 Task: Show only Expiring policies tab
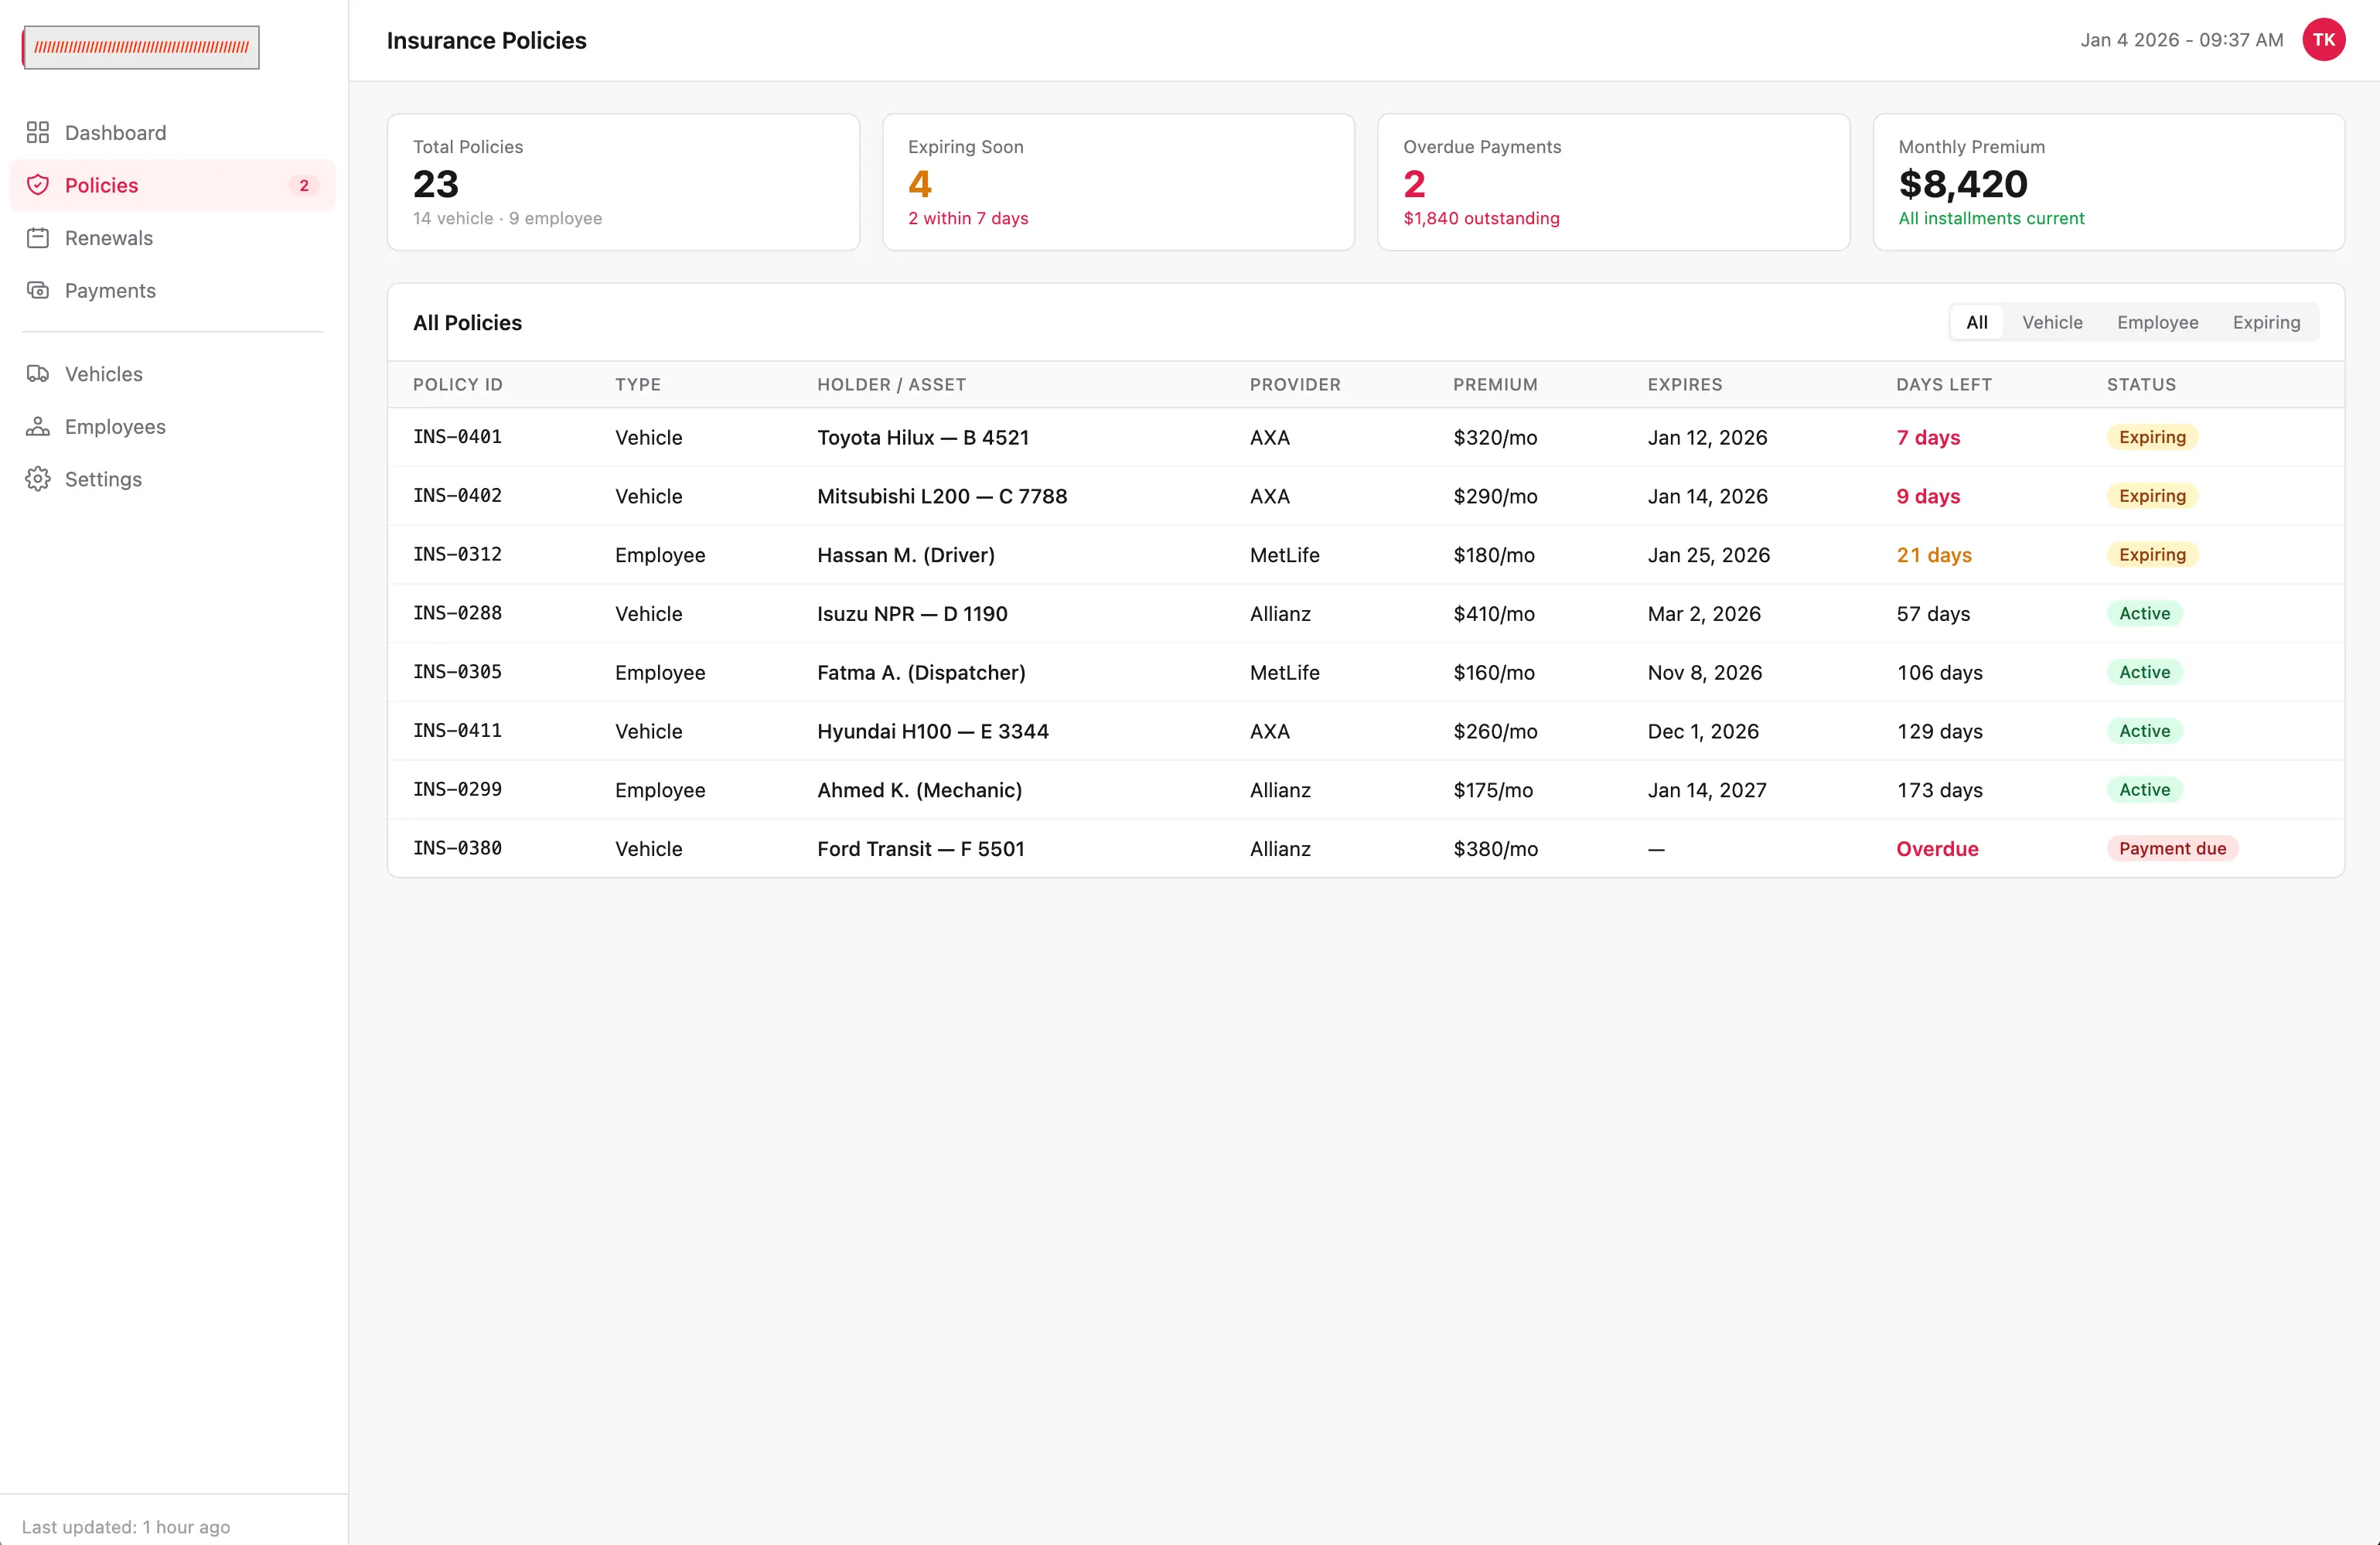(2266, 322)
